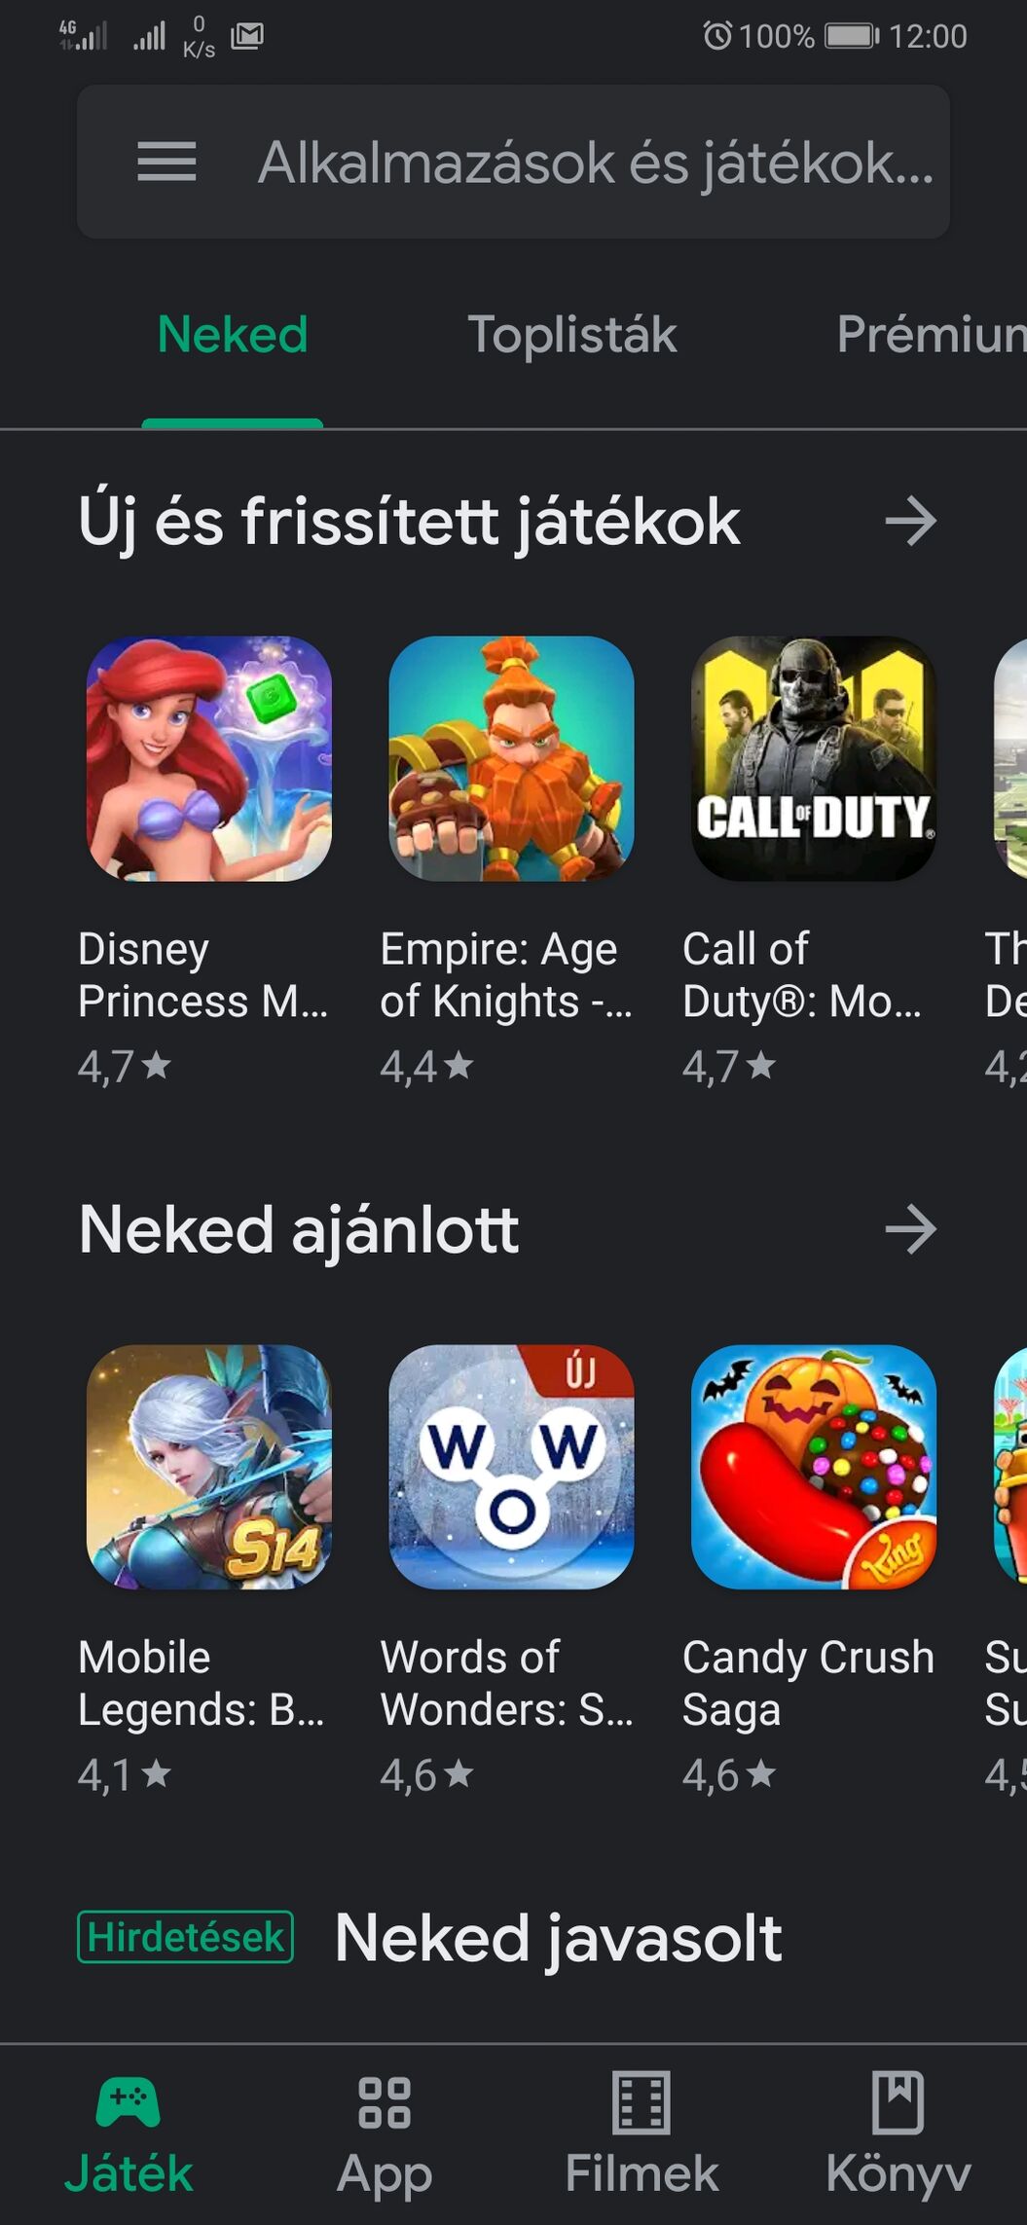Screen dimensions: 1027x2225
Task: Open Candy Crush Saga title link
Action: pyautogui.click(x=808, y=1683)
